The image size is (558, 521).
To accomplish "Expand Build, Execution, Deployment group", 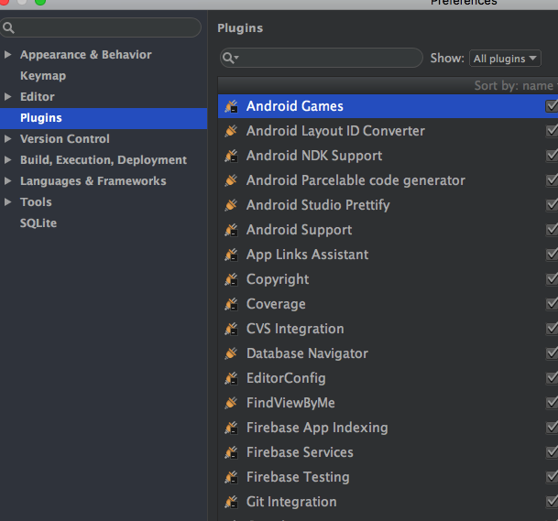I will click(7, 159).
